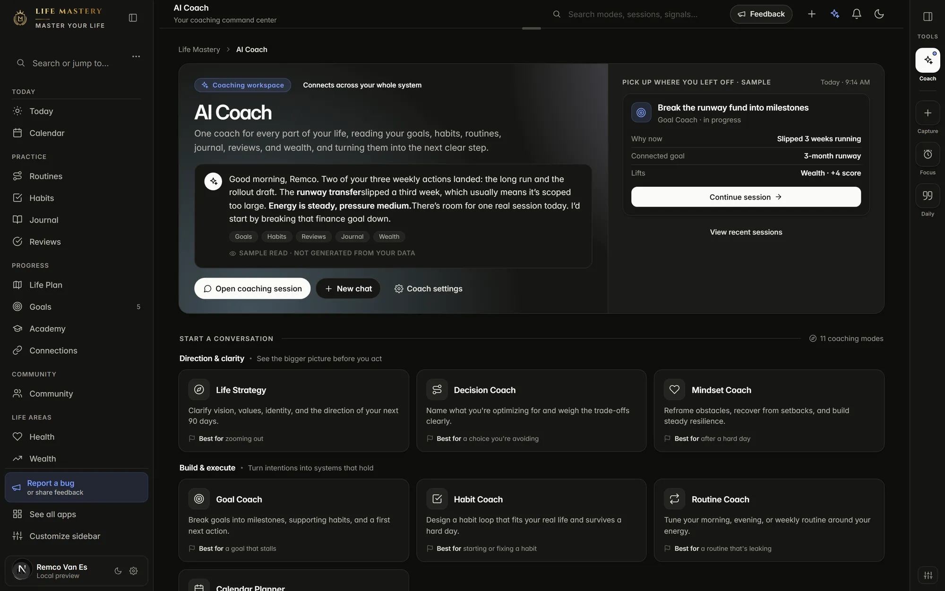
Task: Click '3-month runway' connected goal value
Action: click(832, 156)
